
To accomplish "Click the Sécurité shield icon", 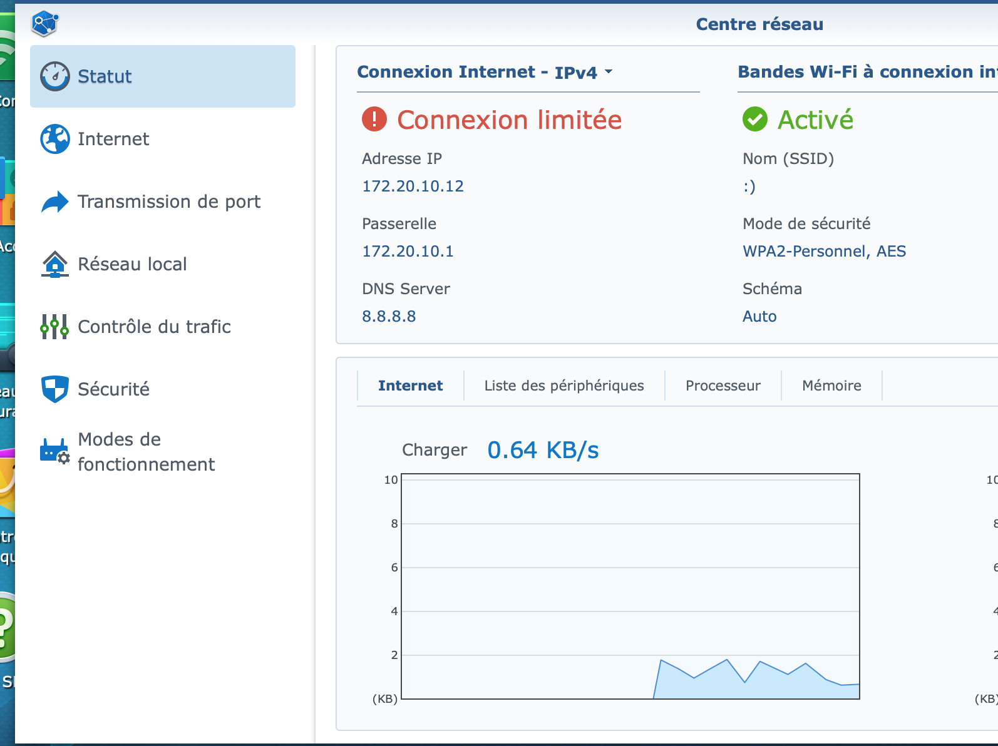I will coord(55,389).
